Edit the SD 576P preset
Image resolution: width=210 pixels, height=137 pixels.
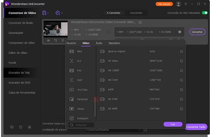click(x=181, y=99)
